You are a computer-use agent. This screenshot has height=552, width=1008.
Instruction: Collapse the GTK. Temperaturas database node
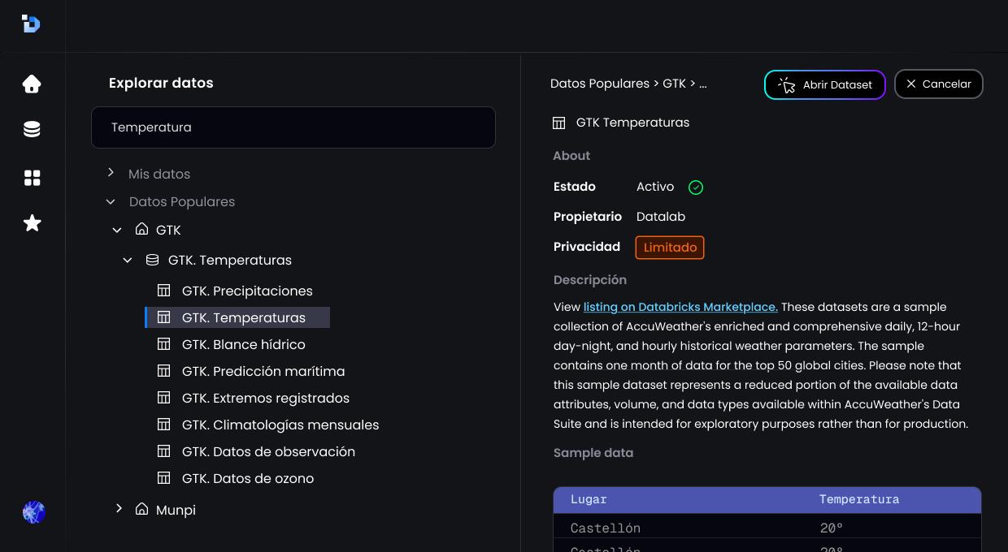pos(128,260)
